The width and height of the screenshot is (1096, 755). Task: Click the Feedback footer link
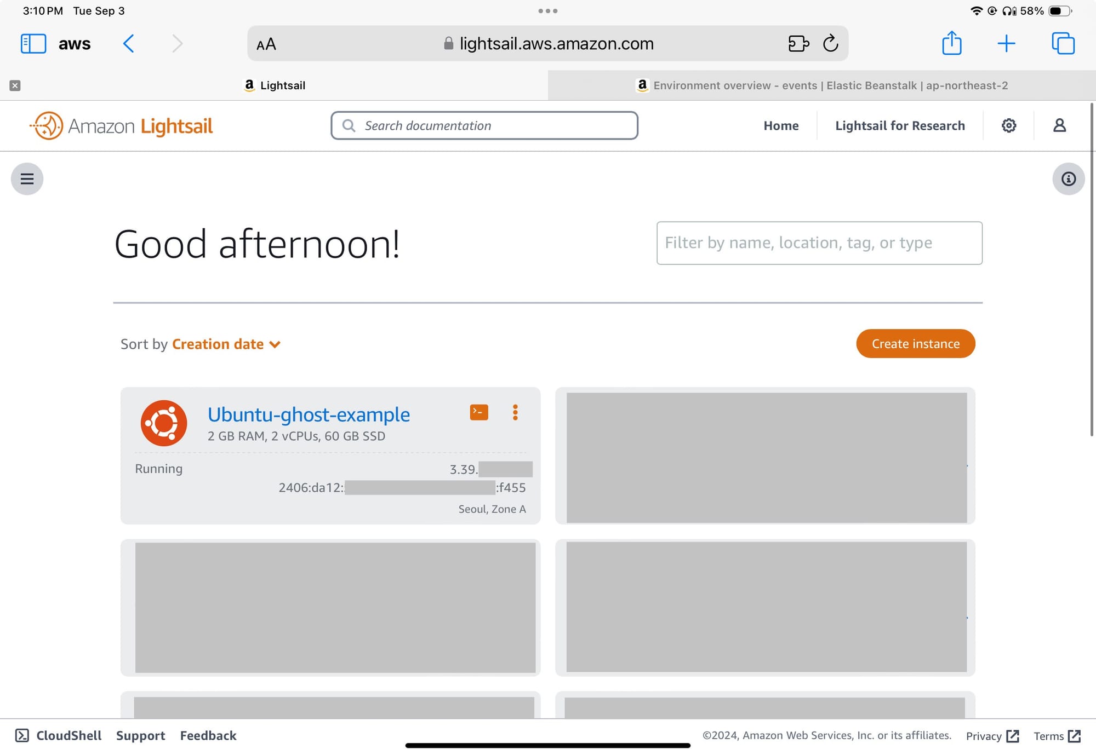208,736
